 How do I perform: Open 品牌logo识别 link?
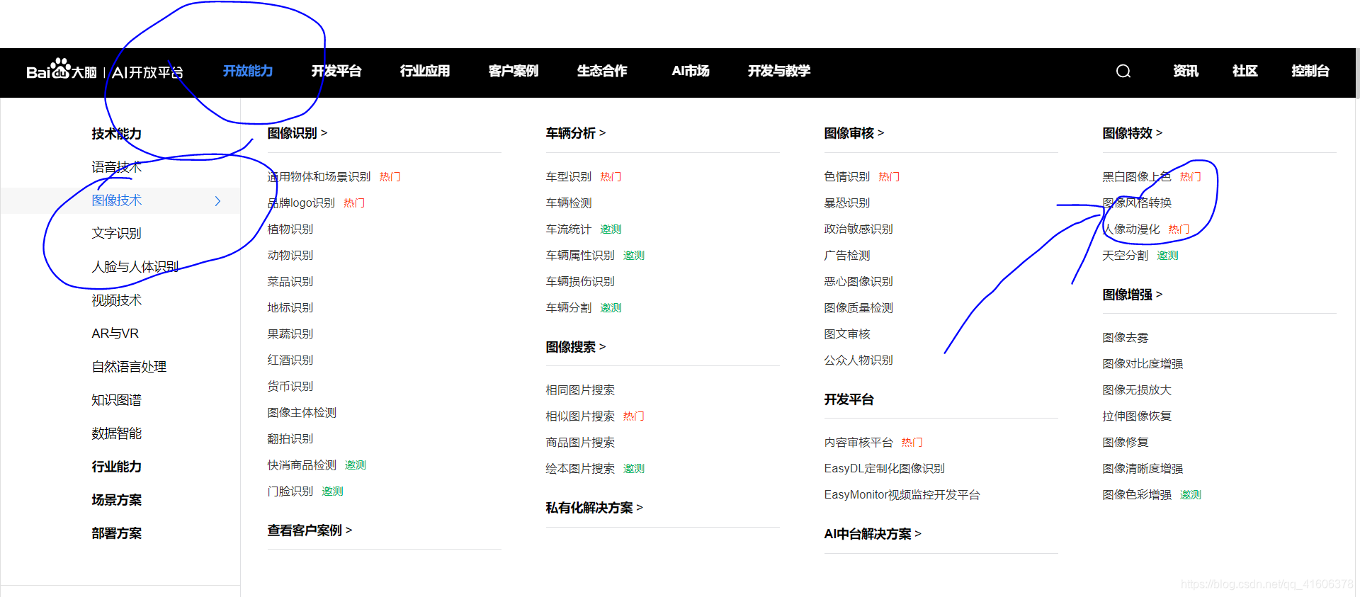click(301, 203)
